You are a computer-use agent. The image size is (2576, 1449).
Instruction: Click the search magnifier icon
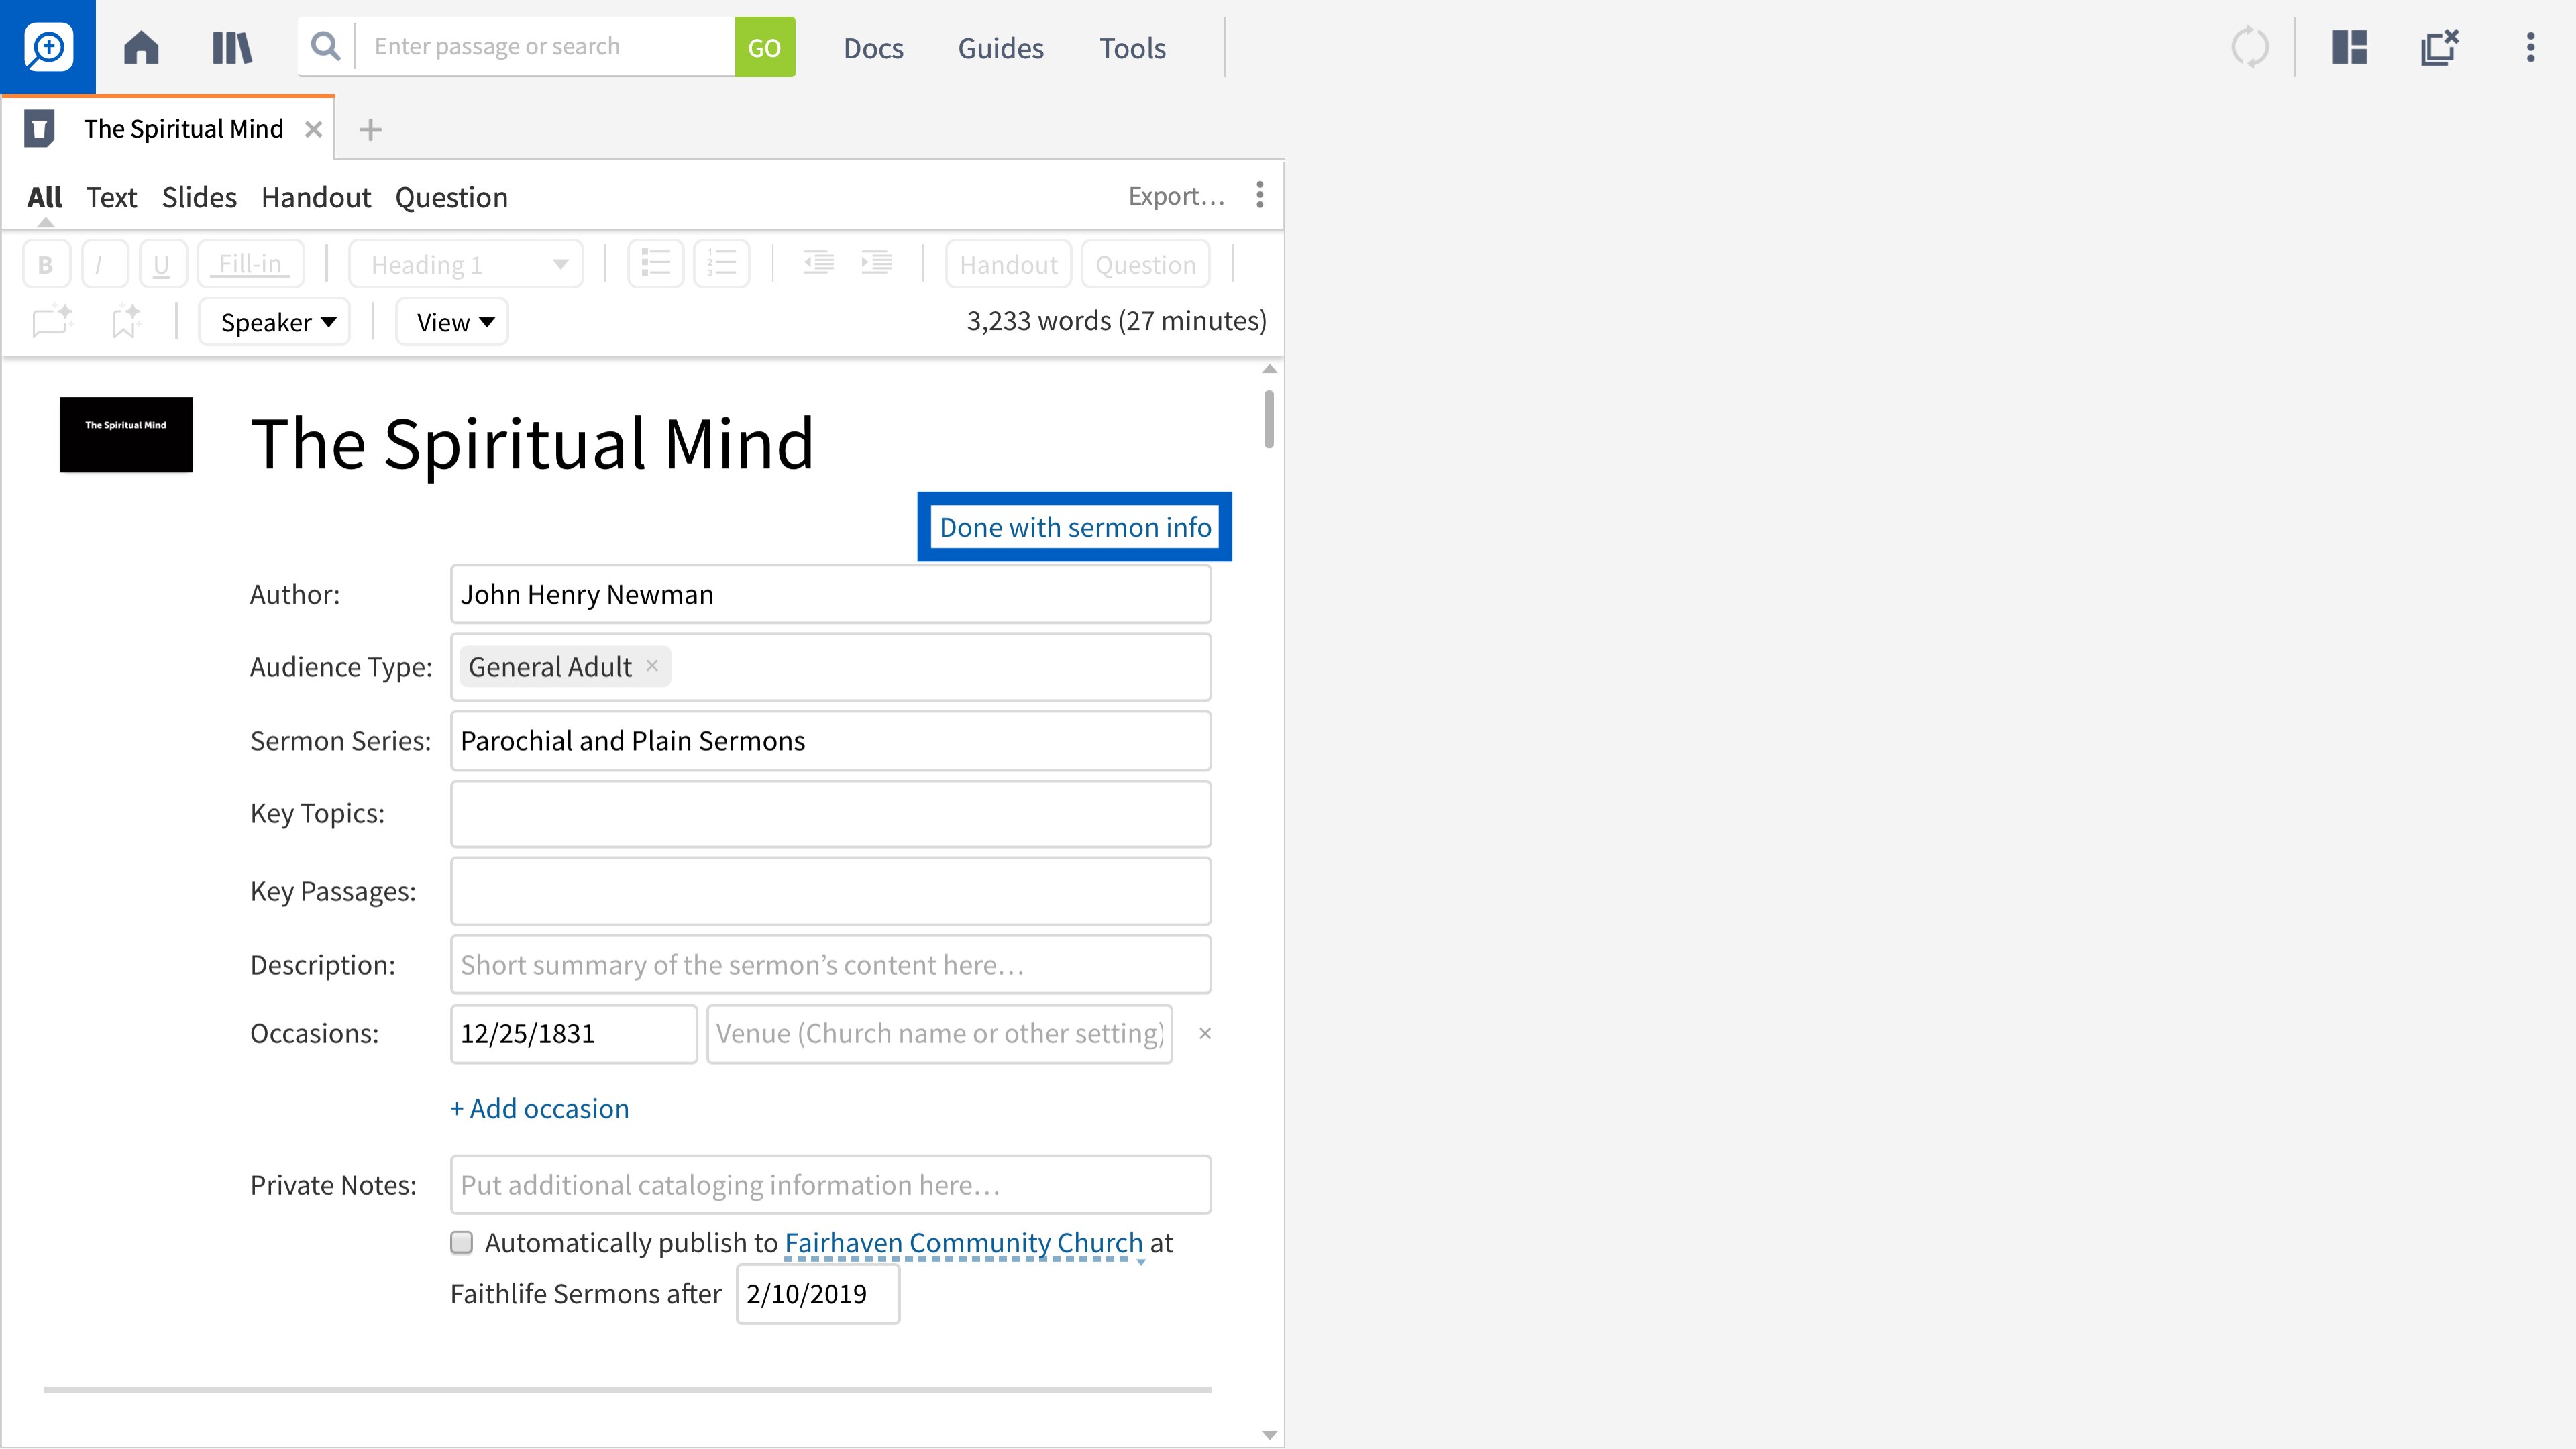click(325, 46)
